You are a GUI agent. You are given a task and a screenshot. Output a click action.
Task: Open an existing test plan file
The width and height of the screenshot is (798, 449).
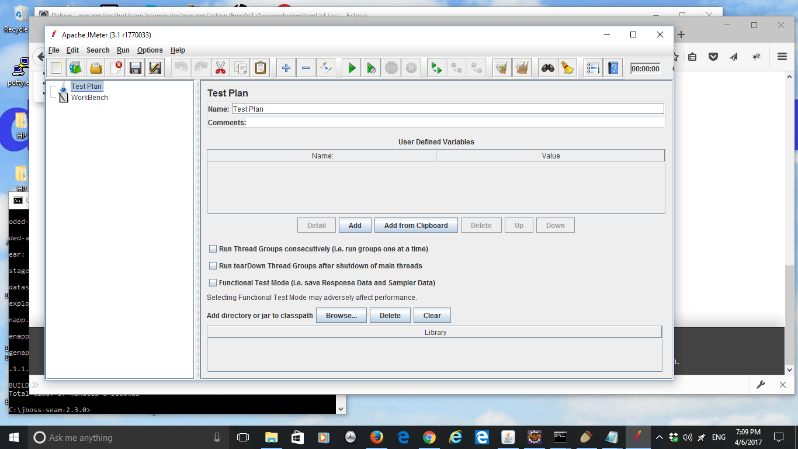[x=96, y=68]
